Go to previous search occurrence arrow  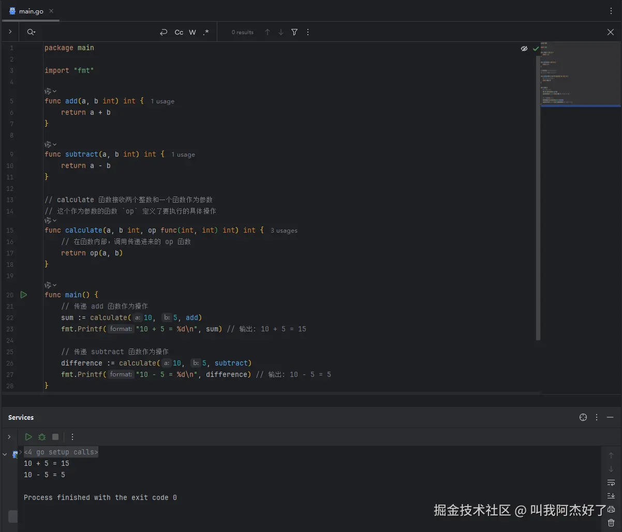click(x=268, y=32)
